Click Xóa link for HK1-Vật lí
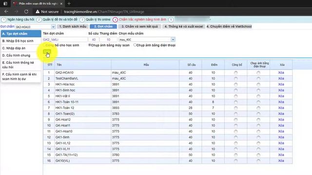 click(281, 96)
